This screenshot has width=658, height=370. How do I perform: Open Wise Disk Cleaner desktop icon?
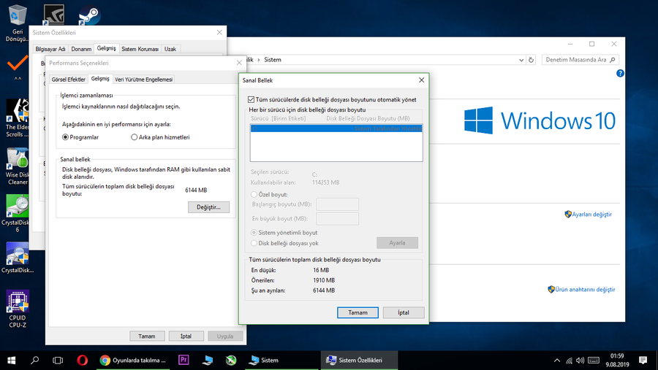click(17, 164)
